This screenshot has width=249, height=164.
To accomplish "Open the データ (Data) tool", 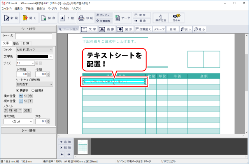I will 123,18.
